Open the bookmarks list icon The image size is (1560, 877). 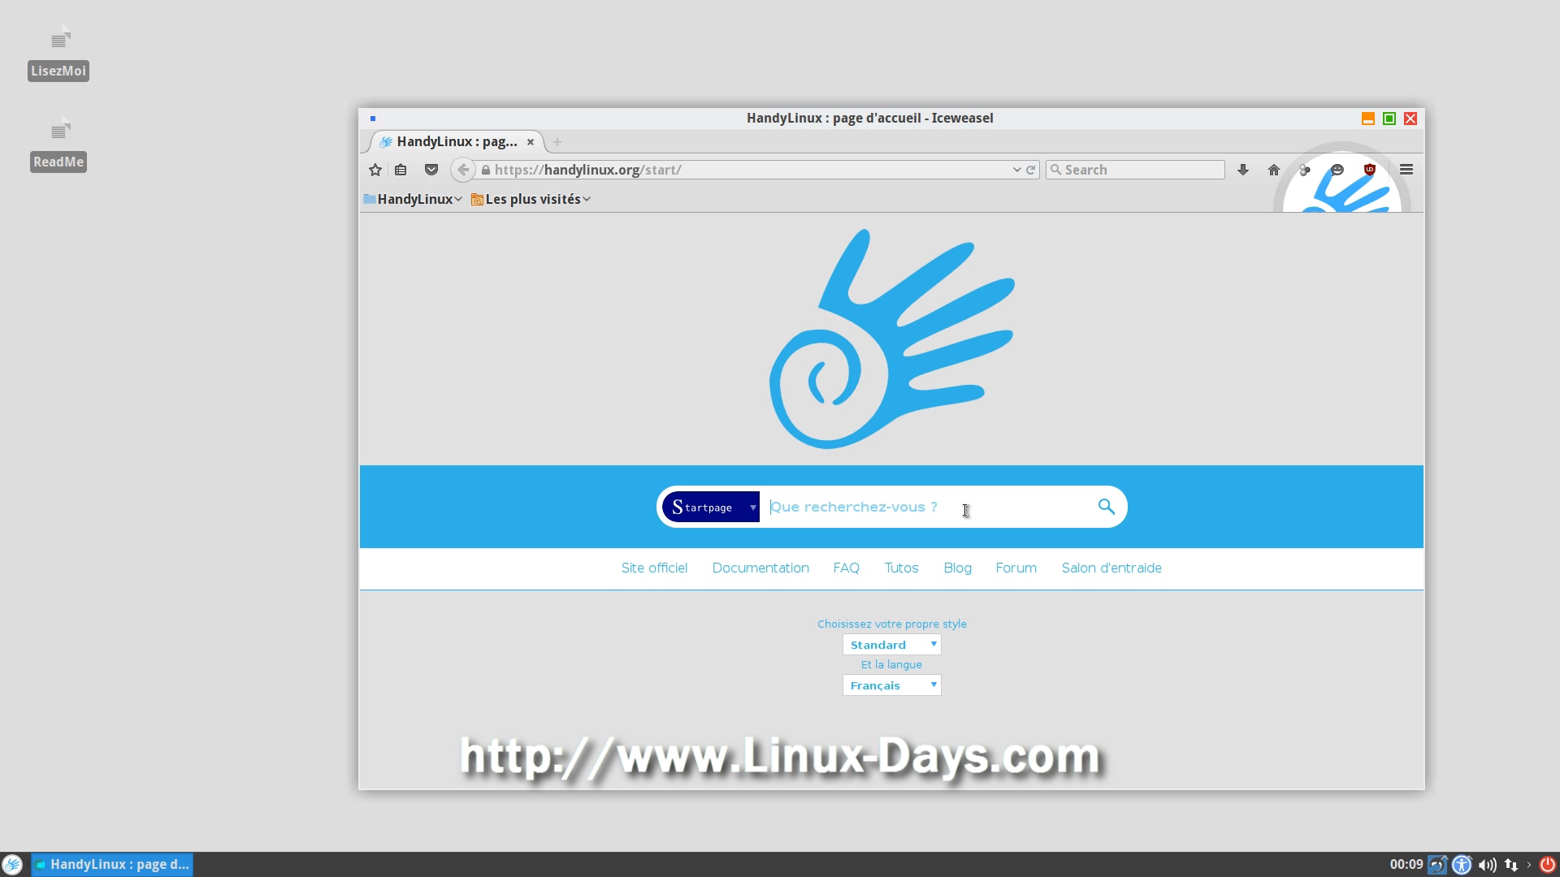[401, 170]
